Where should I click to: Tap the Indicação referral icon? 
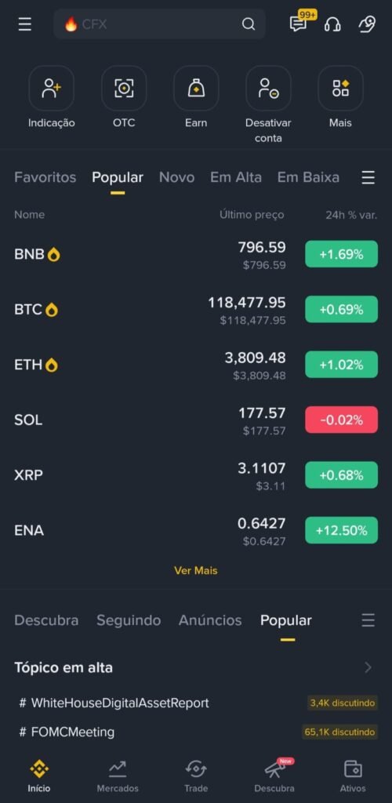(x=51, y=88)
